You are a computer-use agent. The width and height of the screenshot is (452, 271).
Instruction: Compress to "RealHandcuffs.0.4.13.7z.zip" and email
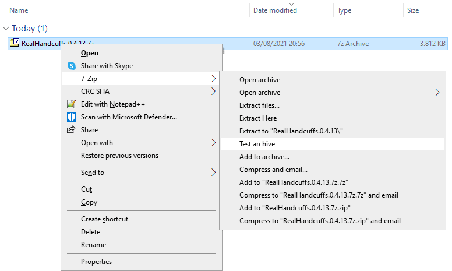[x=333, y=221]
